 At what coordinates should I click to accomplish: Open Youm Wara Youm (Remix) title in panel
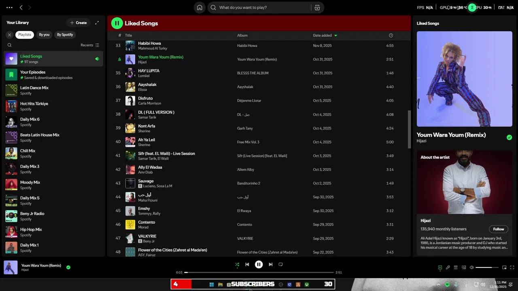[x=451, y=135]
